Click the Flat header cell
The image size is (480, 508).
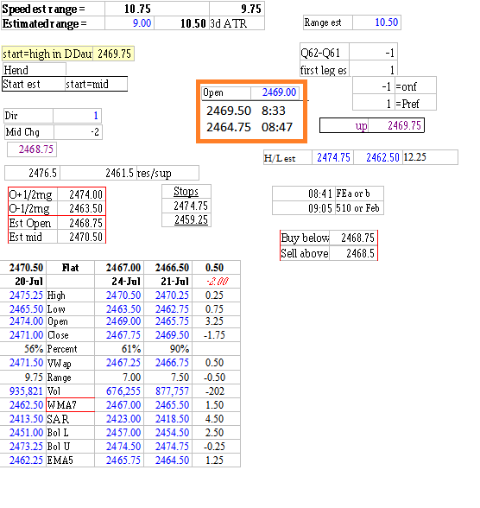(70, 268)
